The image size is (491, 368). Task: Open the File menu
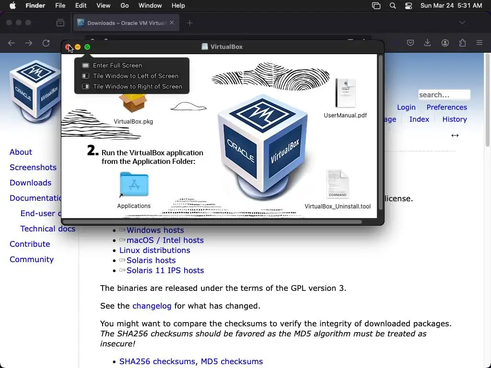[x=60, y=6]
